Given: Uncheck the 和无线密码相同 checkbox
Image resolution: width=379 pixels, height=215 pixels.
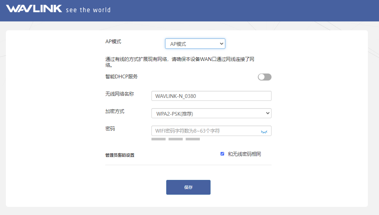Looking at the screenshot, I should pos(222,154).
